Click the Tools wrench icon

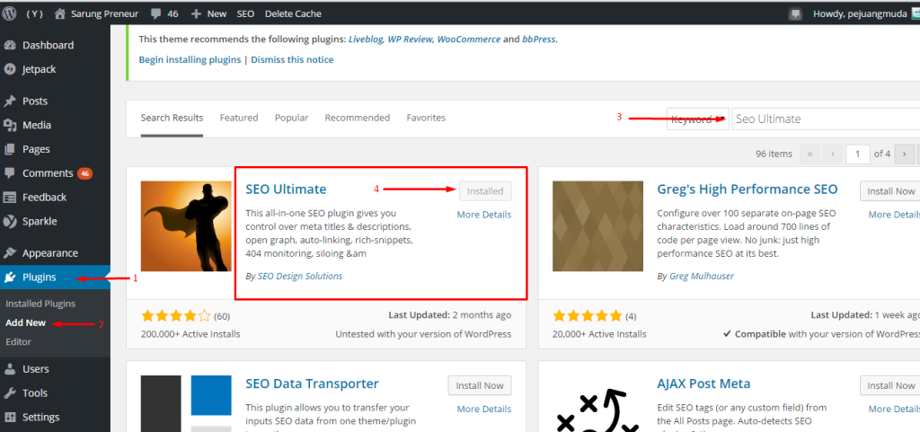tap(9, 393)
